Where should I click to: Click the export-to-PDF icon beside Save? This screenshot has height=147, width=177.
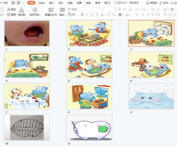click(x=18, y=3)
